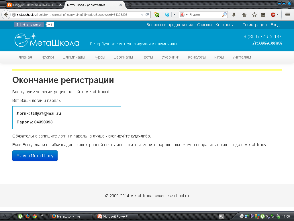
Task: Click the search magnifier icon
Action: 224,15
